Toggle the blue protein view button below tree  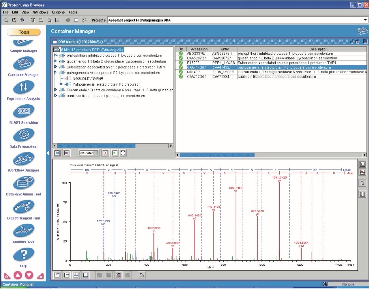click(57, 153)
